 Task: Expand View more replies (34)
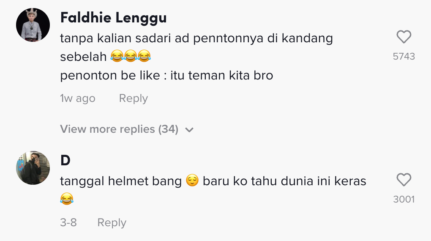tap(119, 129)
